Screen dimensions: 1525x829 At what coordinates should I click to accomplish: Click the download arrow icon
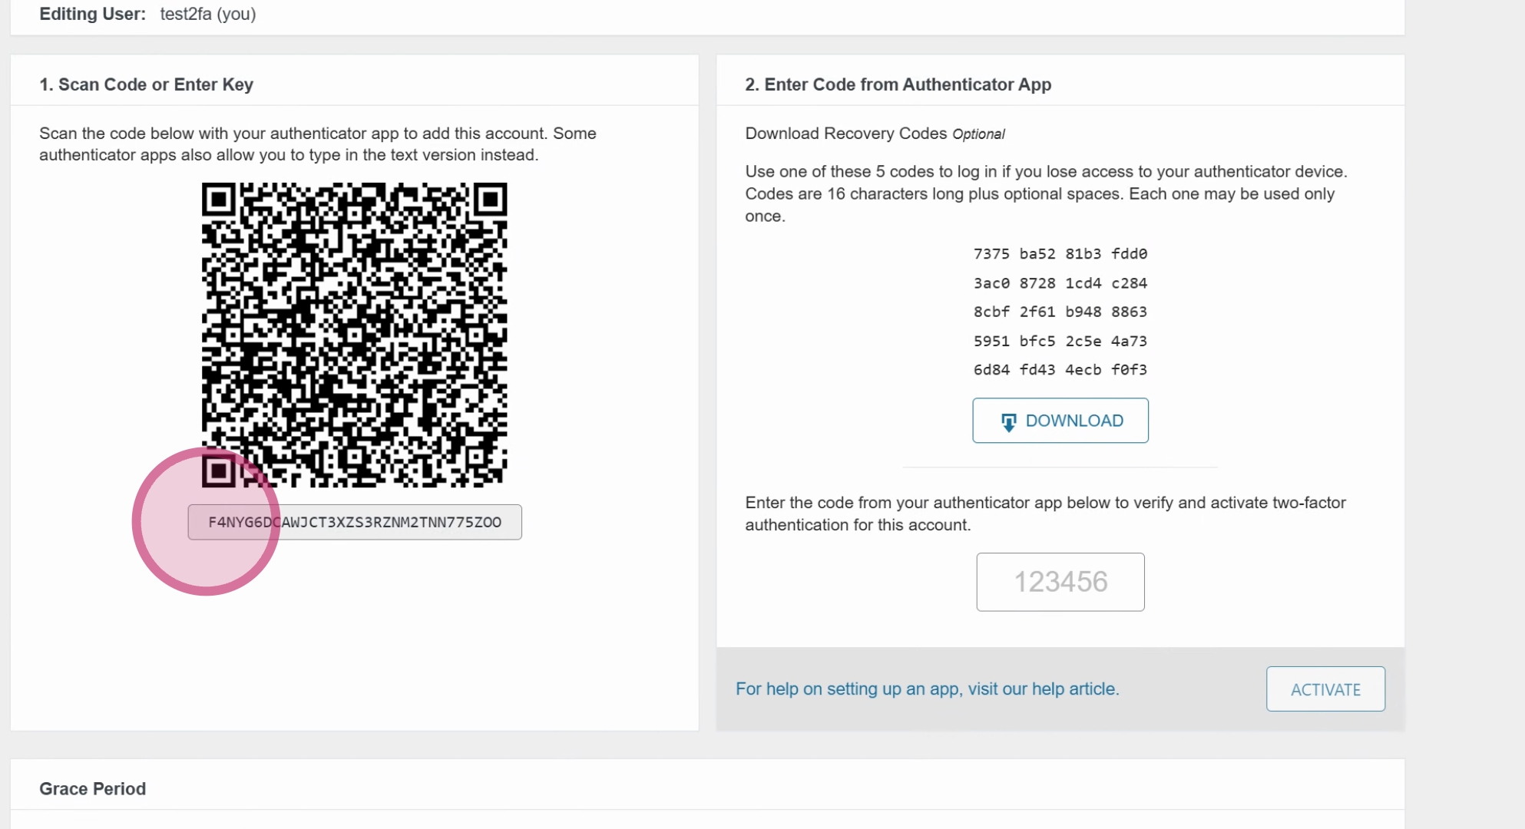pos(1008,421)
